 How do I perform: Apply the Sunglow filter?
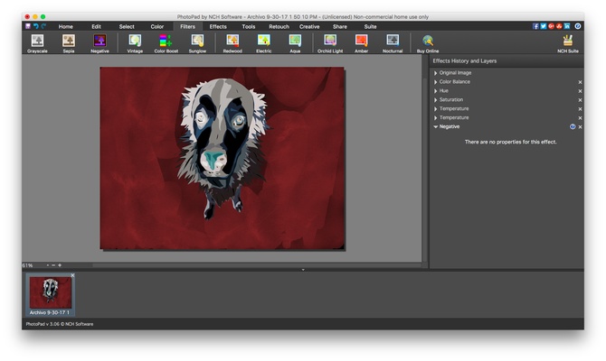tap(197, 43)
